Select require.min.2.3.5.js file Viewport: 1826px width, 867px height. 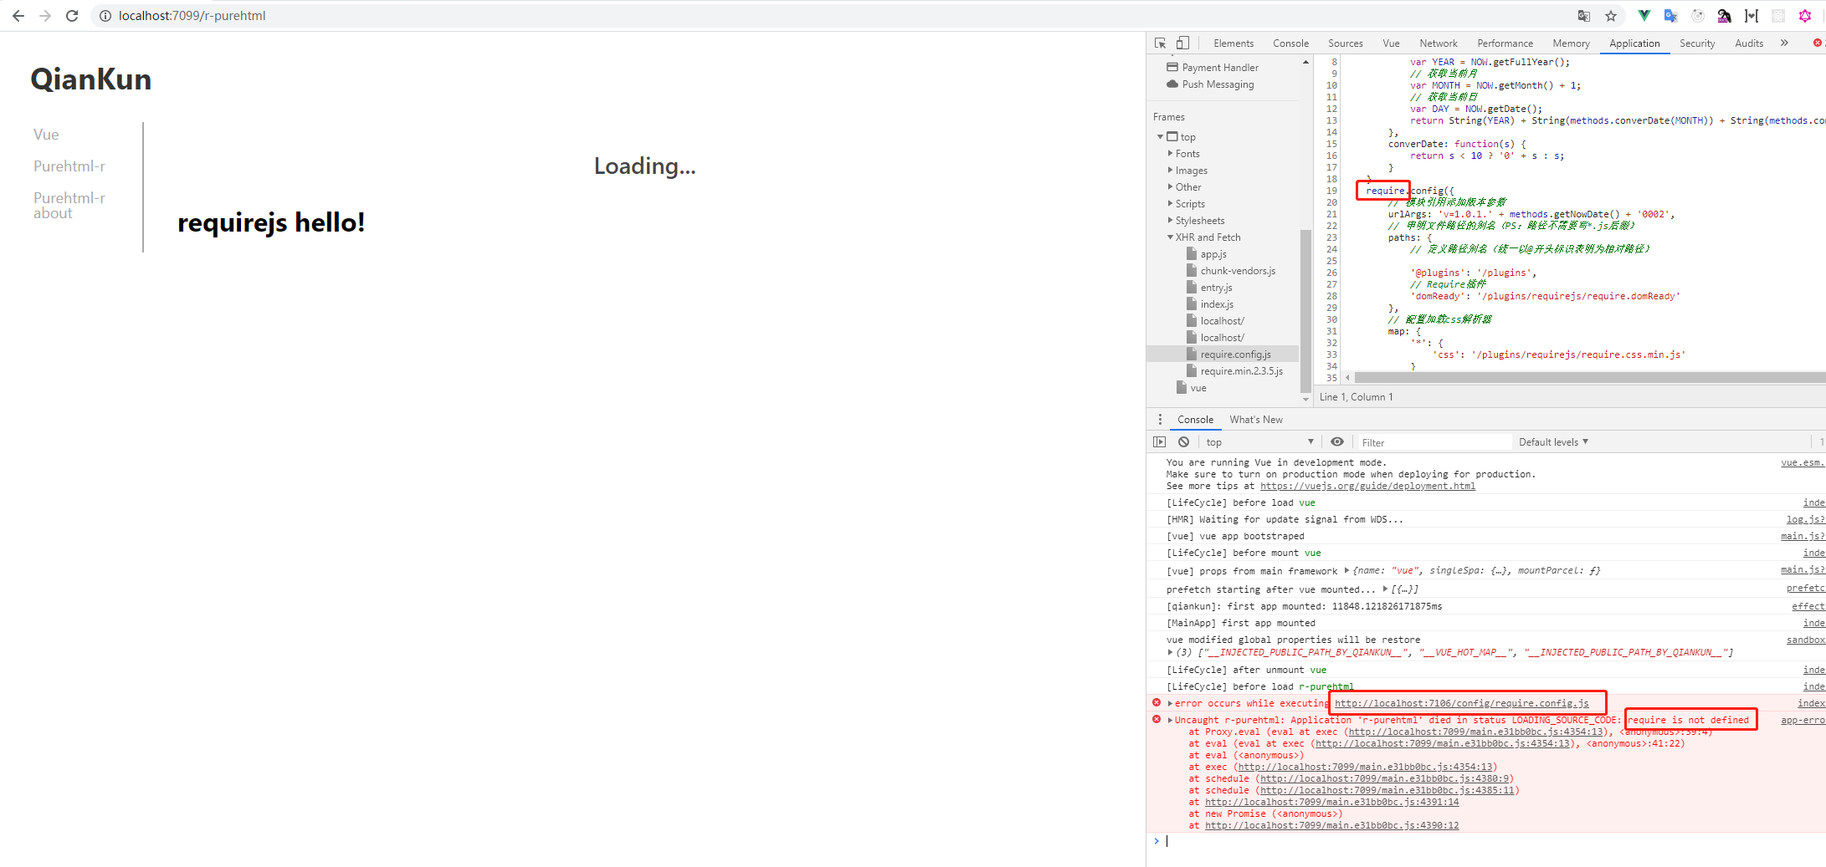(x=1241, y=371)
